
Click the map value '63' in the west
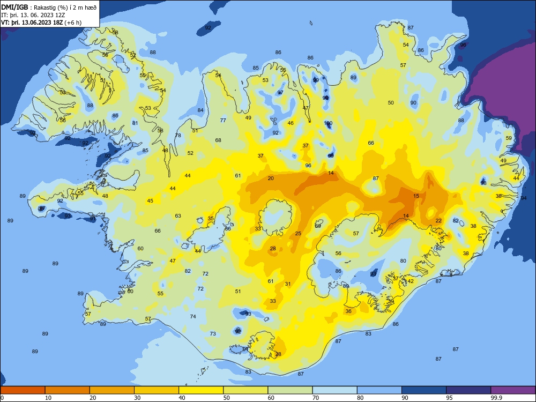tap(178, 215)
